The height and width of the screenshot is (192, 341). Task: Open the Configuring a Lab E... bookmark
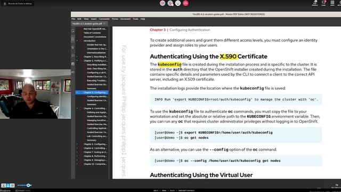click(97, 73)
